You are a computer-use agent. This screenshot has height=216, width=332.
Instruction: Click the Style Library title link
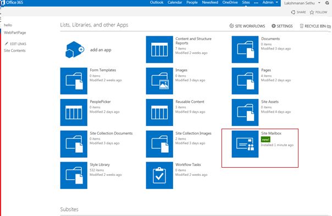tap(99, 164)
